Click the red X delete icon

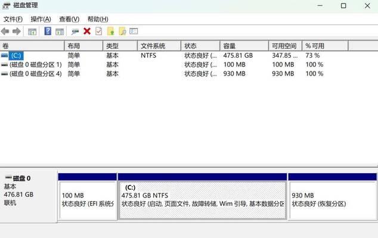point(87,31)
